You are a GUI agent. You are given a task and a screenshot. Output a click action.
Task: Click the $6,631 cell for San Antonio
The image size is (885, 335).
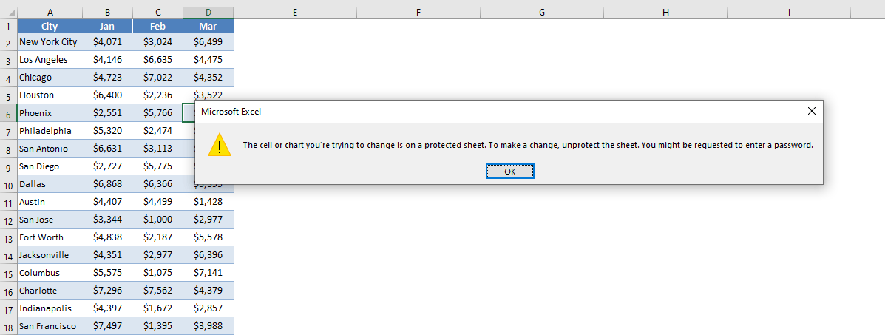107,149
